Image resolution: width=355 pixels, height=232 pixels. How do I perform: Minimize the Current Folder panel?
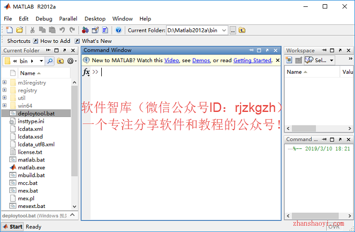(x=48, y=50)
